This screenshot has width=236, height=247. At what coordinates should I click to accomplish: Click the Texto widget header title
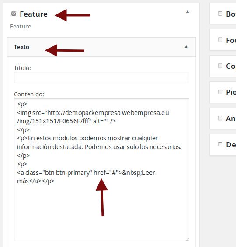click(x=21, y=47)
